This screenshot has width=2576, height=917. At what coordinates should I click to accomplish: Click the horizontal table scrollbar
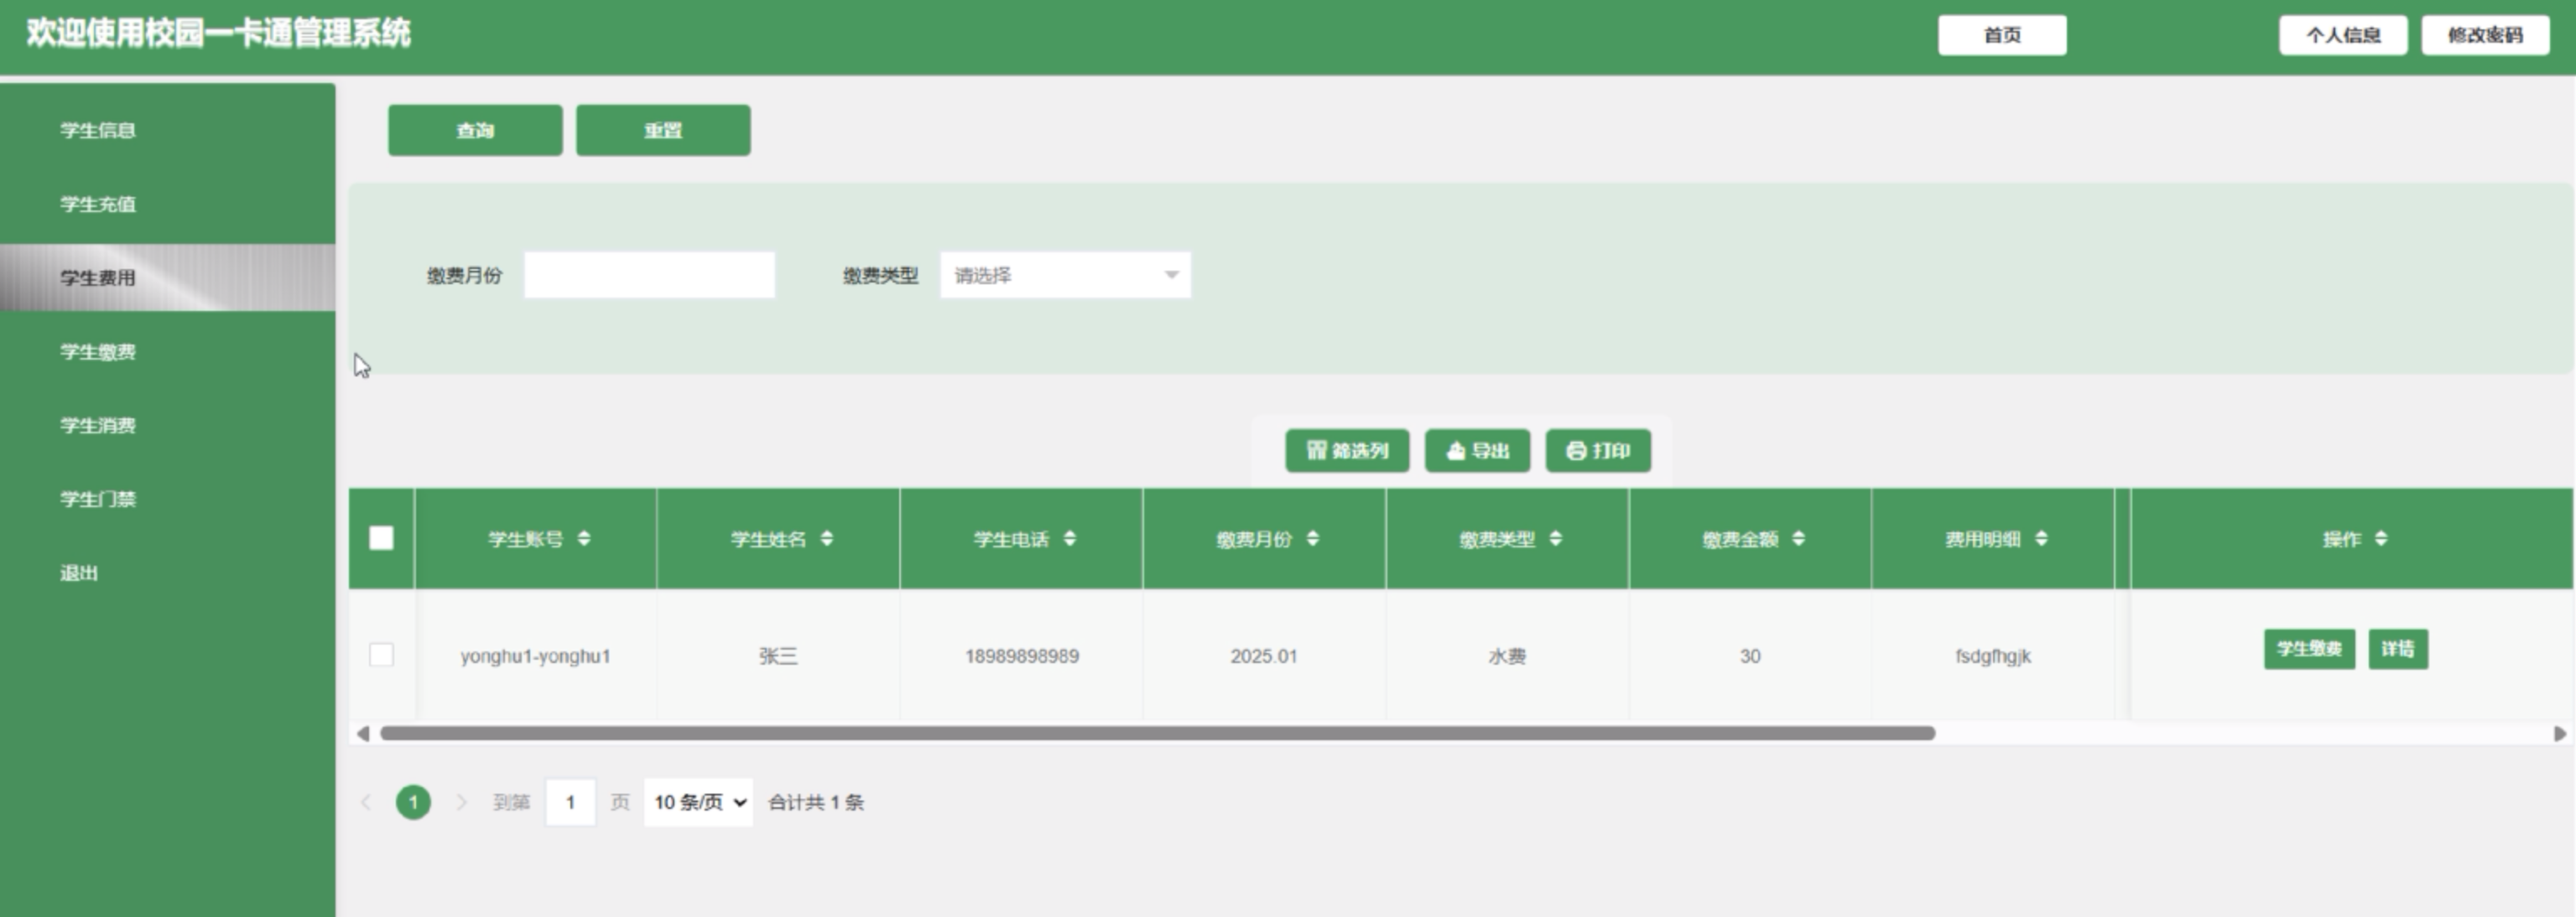pos(1157,733)
